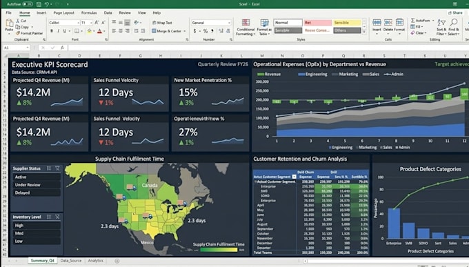Click the Top Align icon
The image size is (469, 267).
point(114,23)
